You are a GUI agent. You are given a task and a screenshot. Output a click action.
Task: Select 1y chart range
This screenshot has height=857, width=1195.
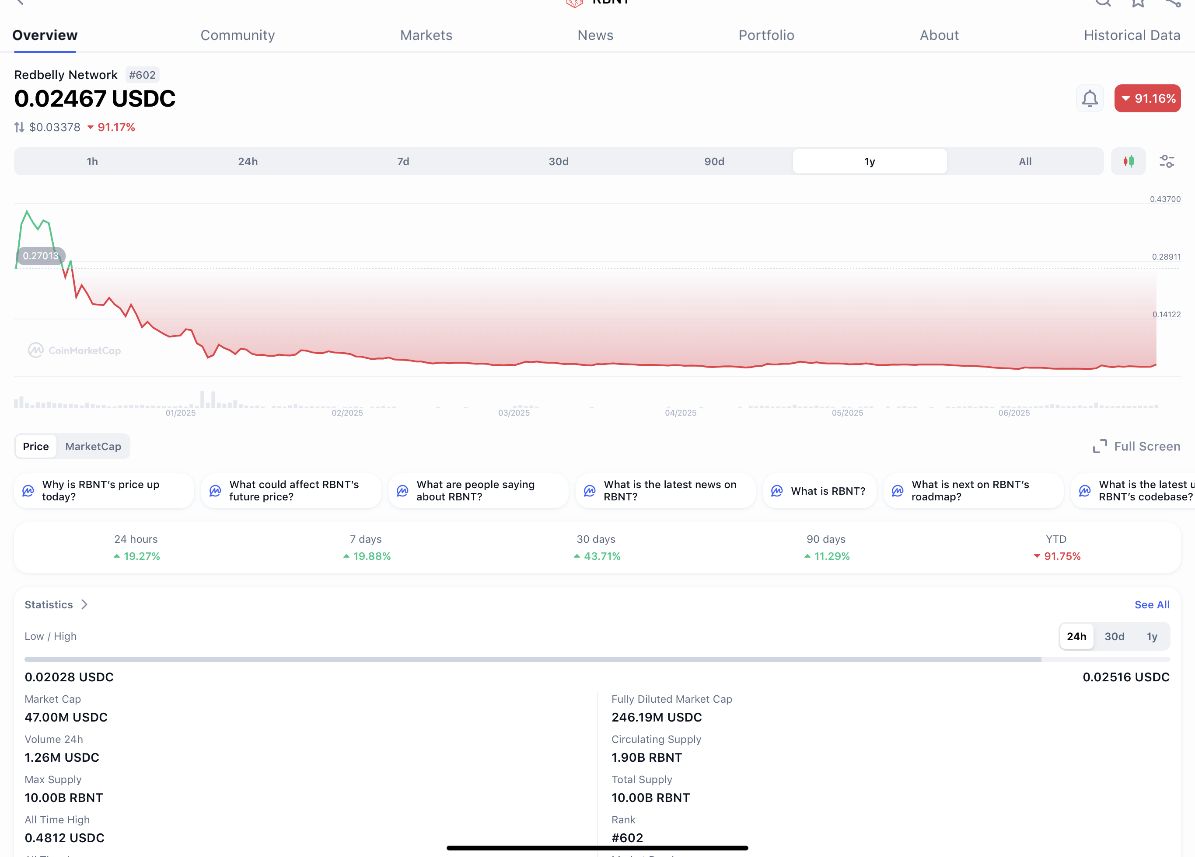(x=870, y=162)
